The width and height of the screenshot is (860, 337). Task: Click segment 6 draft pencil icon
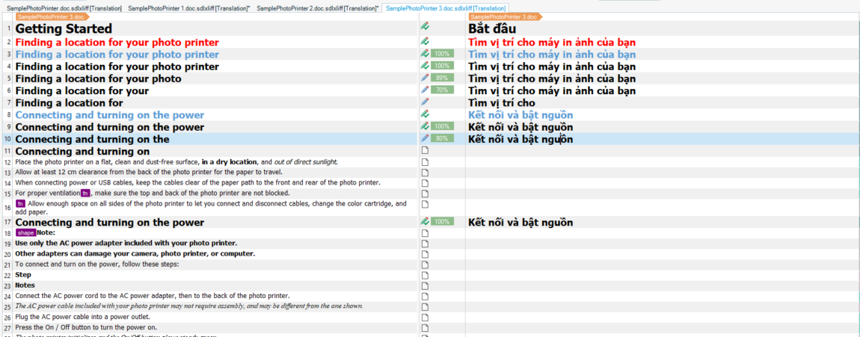425,90
